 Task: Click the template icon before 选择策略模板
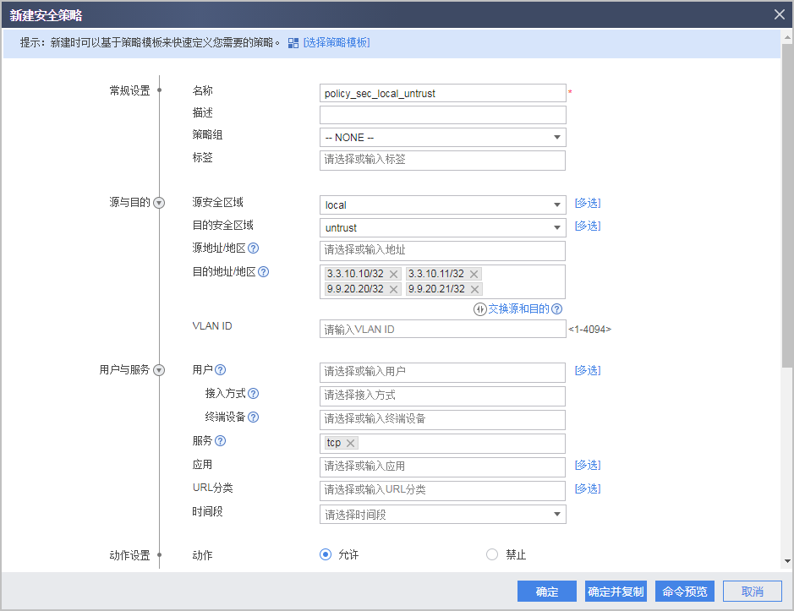tap(292, 41)
